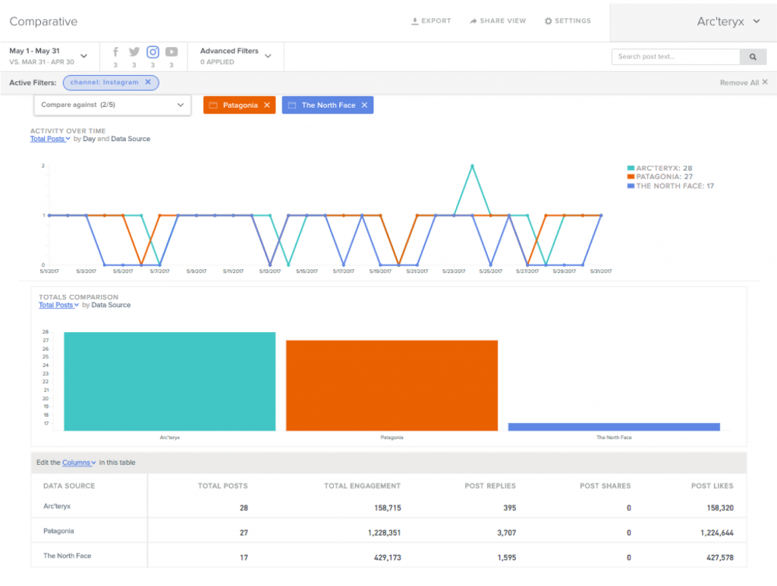777x586 pixels.
Task: Select The North Face table row name
Action: [x=67, y=556]
